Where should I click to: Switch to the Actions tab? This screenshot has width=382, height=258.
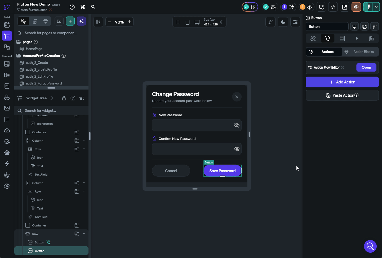coord(324,52)
